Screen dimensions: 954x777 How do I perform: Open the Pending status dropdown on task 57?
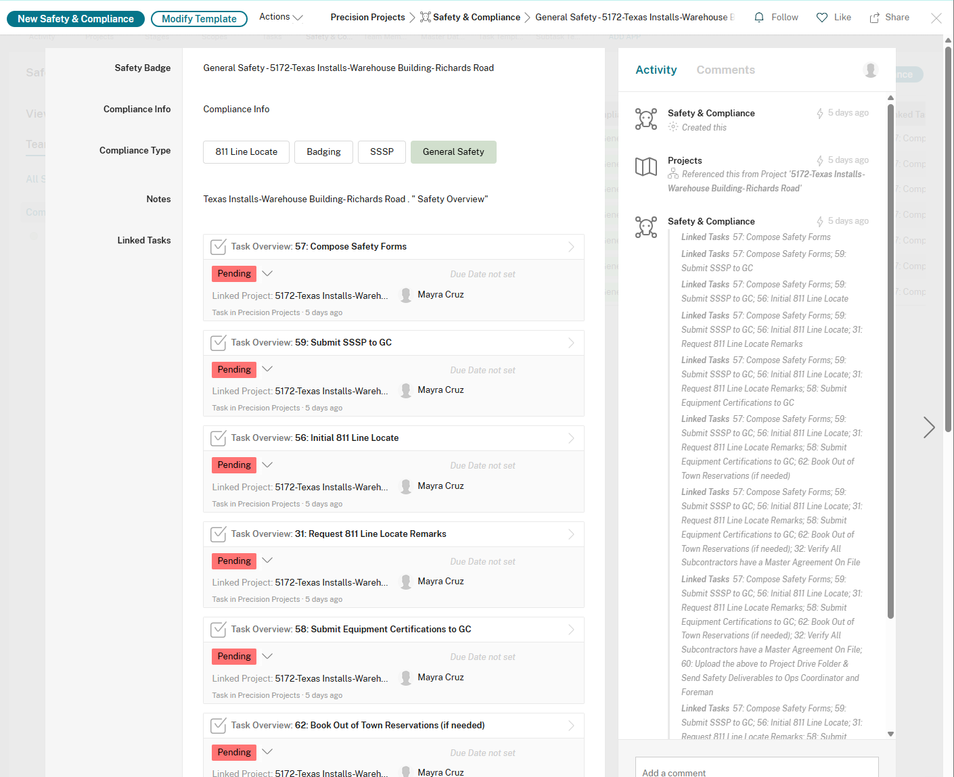[x=267, y=273]
